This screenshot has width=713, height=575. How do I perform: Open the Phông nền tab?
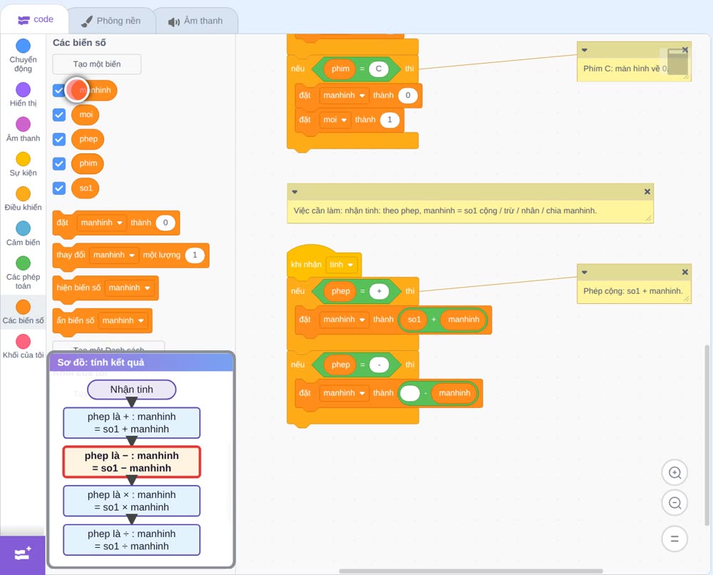[x=111, y=21]
